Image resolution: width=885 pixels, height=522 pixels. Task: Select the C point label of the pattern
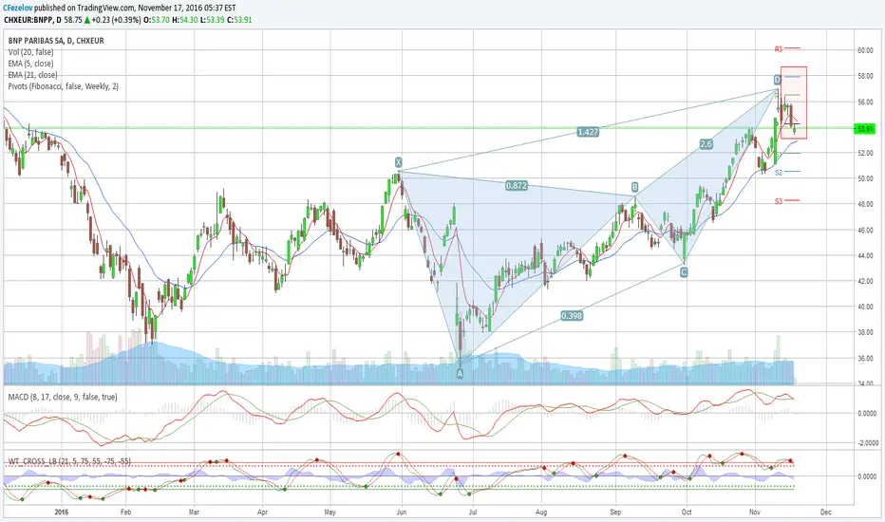684,272
